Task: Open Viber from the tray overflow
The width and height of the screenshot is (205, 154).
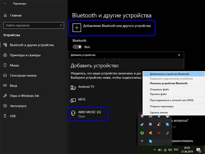Action: point(150,124)
